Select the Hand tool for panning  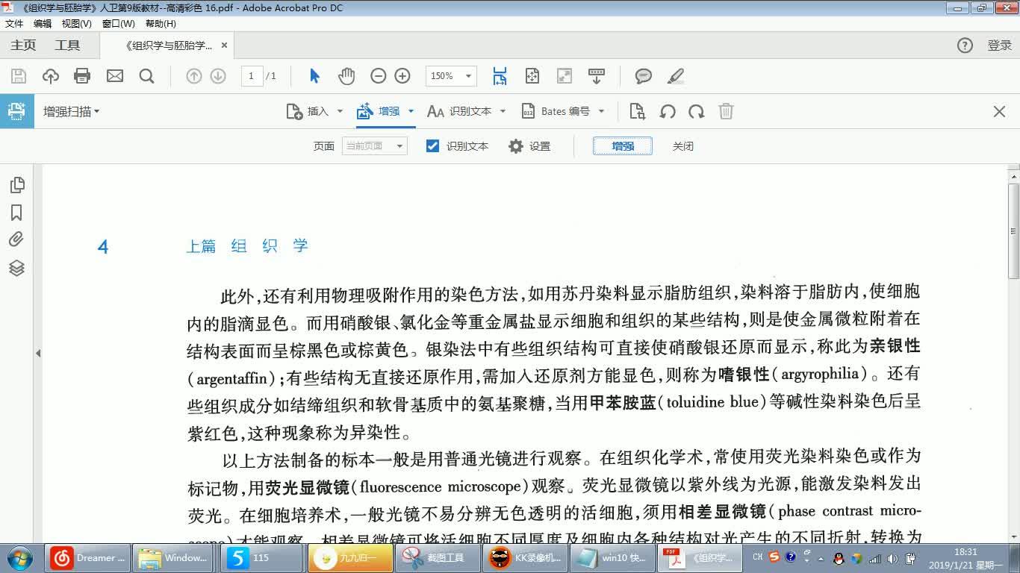pos(346,75)
